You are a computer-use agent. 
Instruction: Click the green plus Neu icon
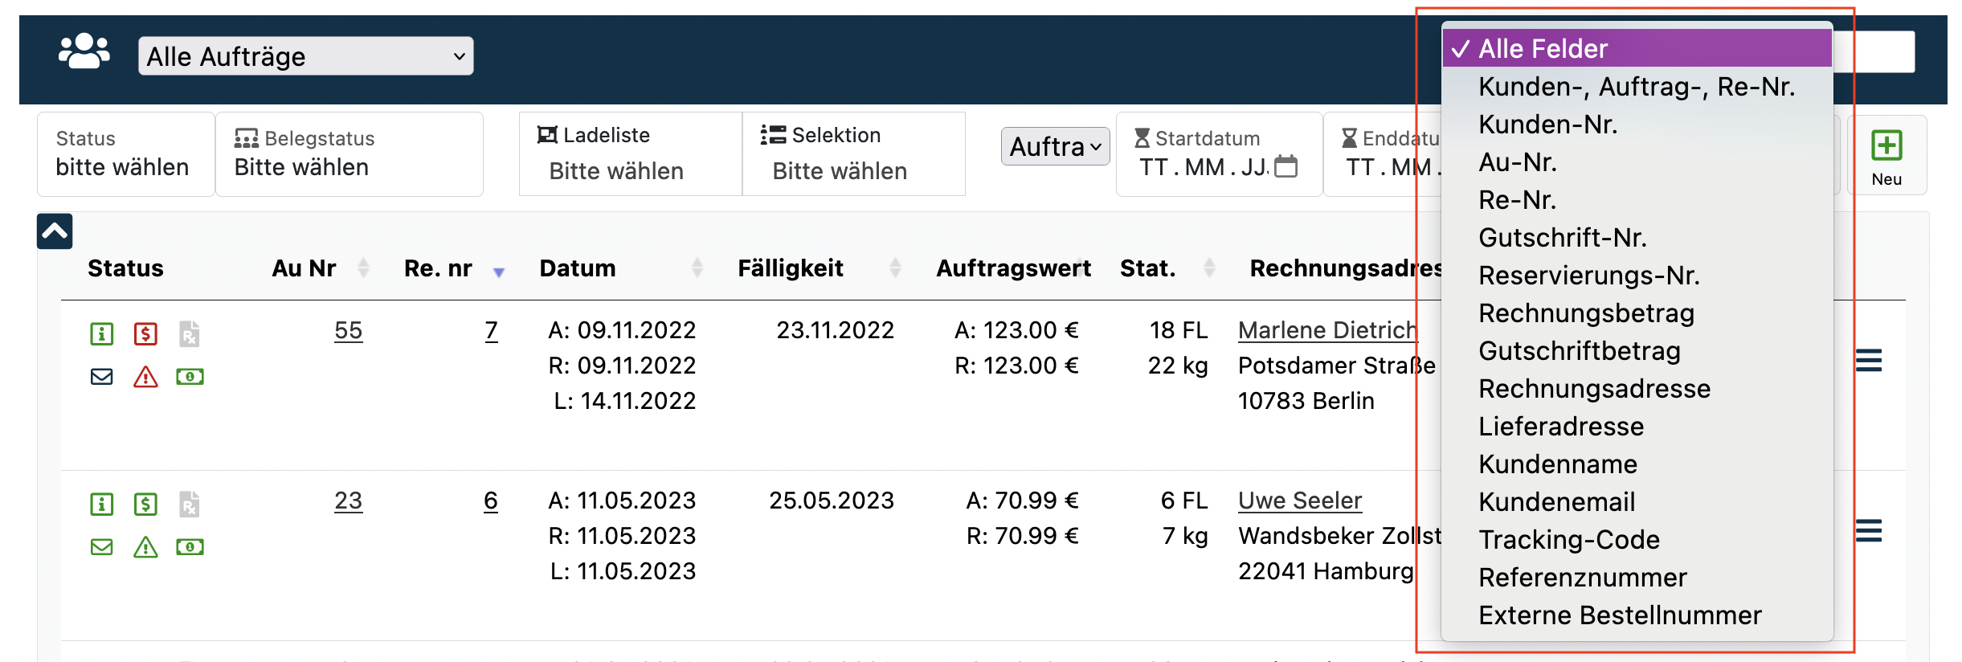[1886, 146]
